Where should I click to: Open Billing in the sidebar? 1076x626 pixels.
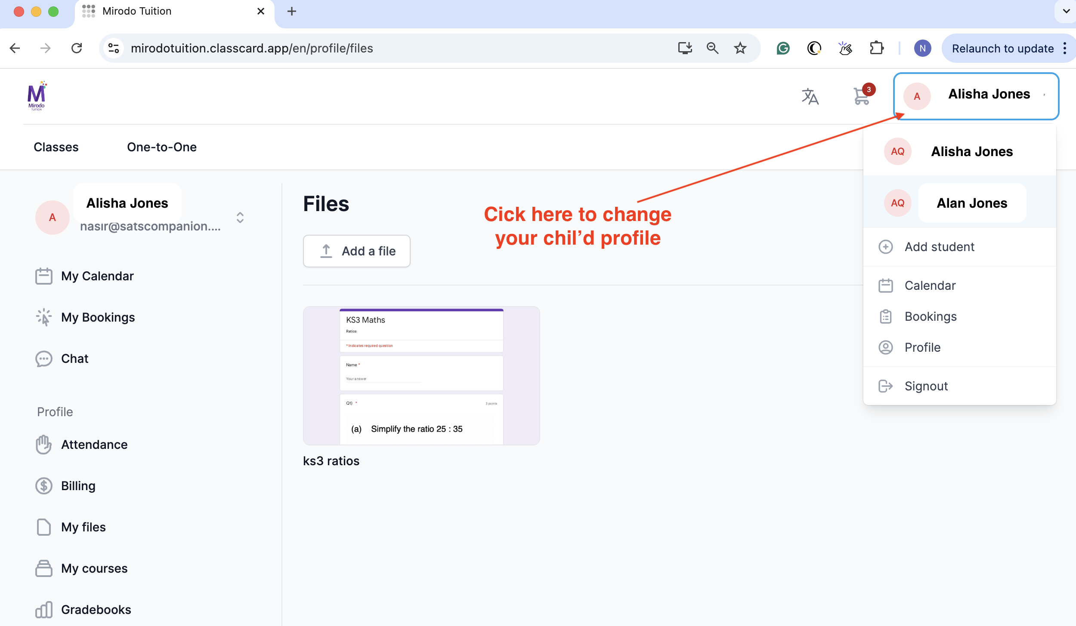coord(78,486)
